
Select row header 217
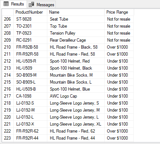point(8,96)
